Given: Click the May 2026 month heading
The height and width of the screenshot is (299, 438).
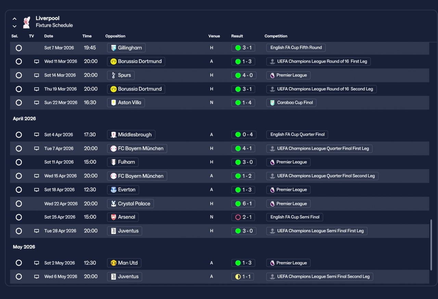Looking at the screenshot, I should click(24, 247).
